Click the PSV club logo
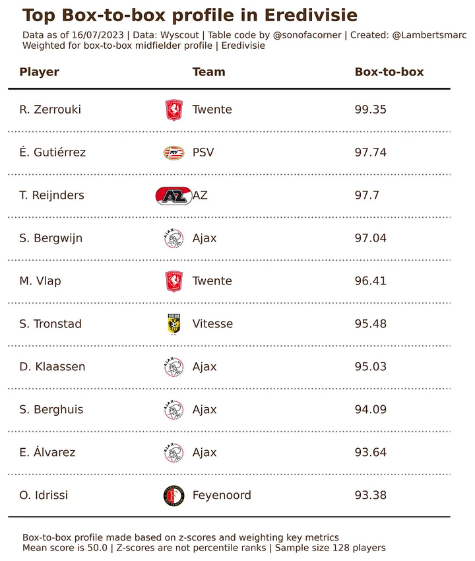This screenshot has height=561, width=475. tap(172, 153)
